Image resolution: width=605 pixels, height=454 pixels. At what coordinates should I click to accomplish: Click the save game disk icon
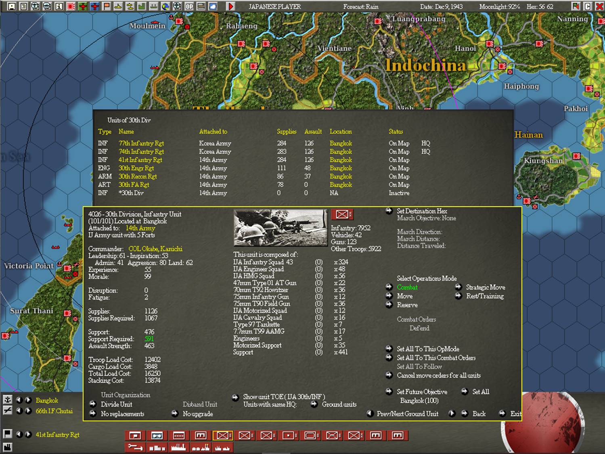(x=12, y=6)
